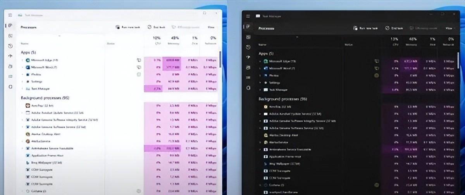Expand Photos row in light Task Manager
Screen dimensions: 465x195
coord(22,74)
